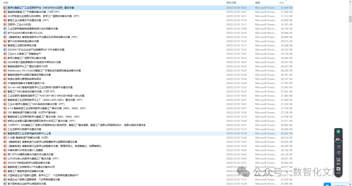Select file 智能制造数字化转型及智慧应用解决方案

(29, 74)
